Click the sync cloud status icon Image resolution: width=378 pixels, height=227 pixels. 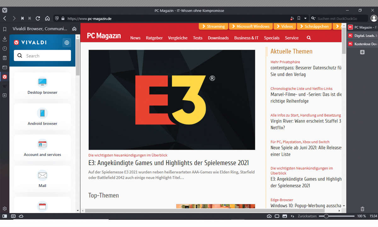point(21,216)
